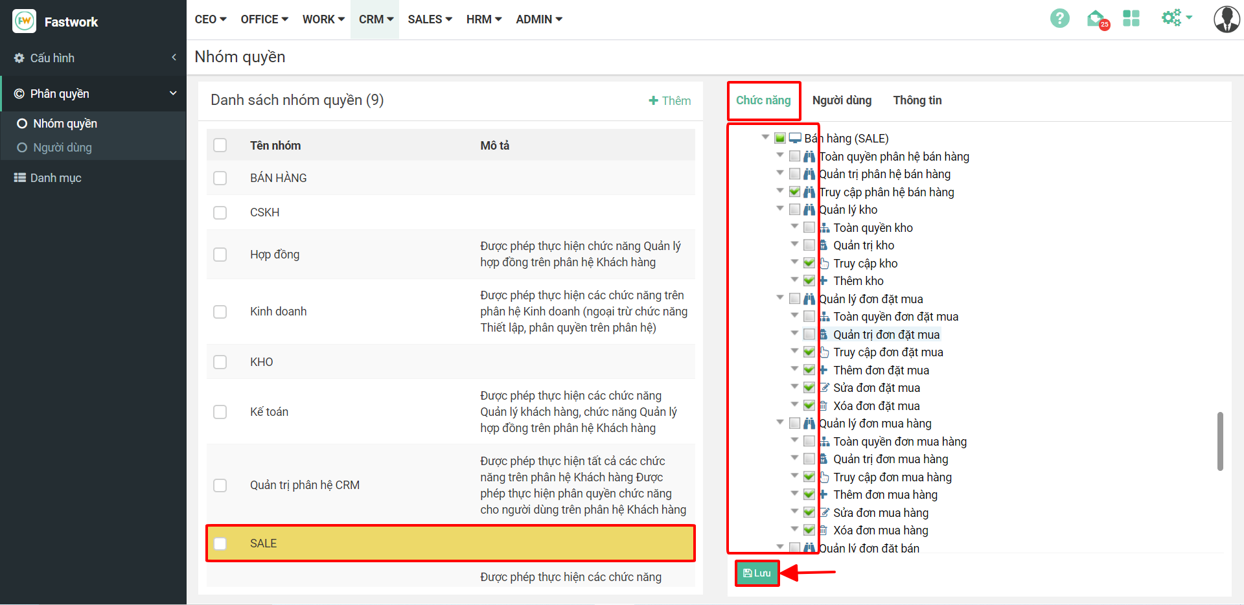
Task: Click the Danh mục list icon
Action: click(x=20, y=177)
